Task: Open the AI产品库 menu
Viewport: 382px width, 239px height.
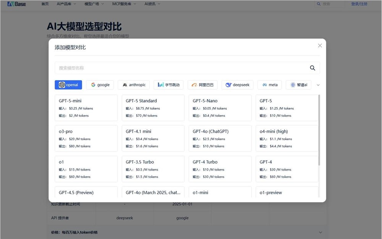Action: [65, 4]
